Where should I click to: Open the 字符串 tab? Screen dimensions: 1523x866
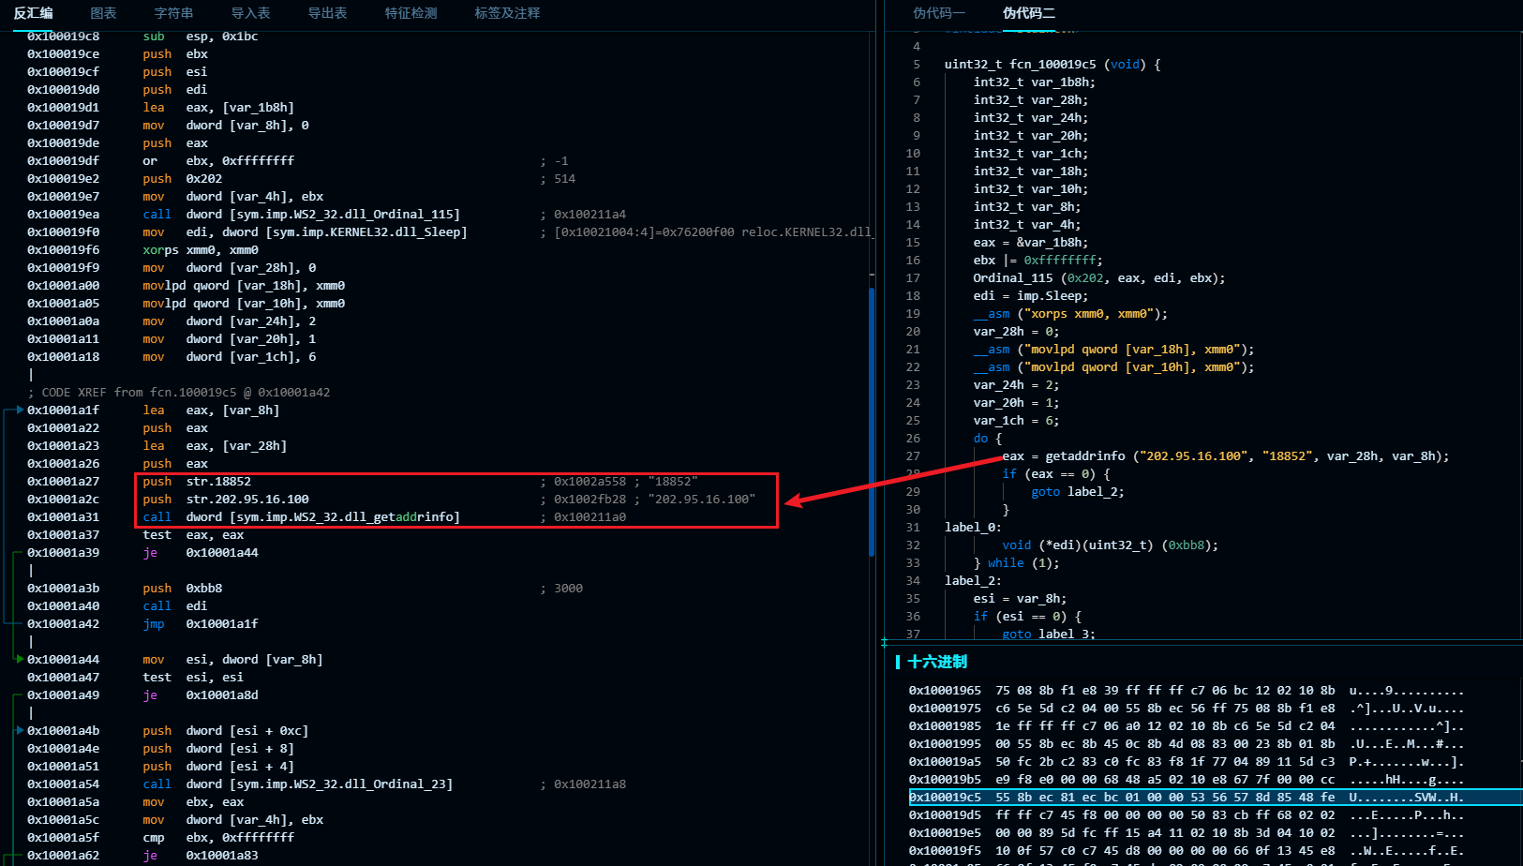(x=173, y=13)
